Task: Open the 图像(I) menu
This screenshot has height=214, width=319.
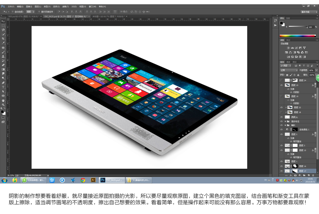Action: [29, 6]
